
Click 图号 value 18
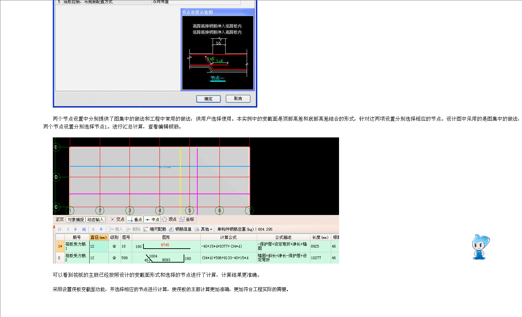coord(124,246)
